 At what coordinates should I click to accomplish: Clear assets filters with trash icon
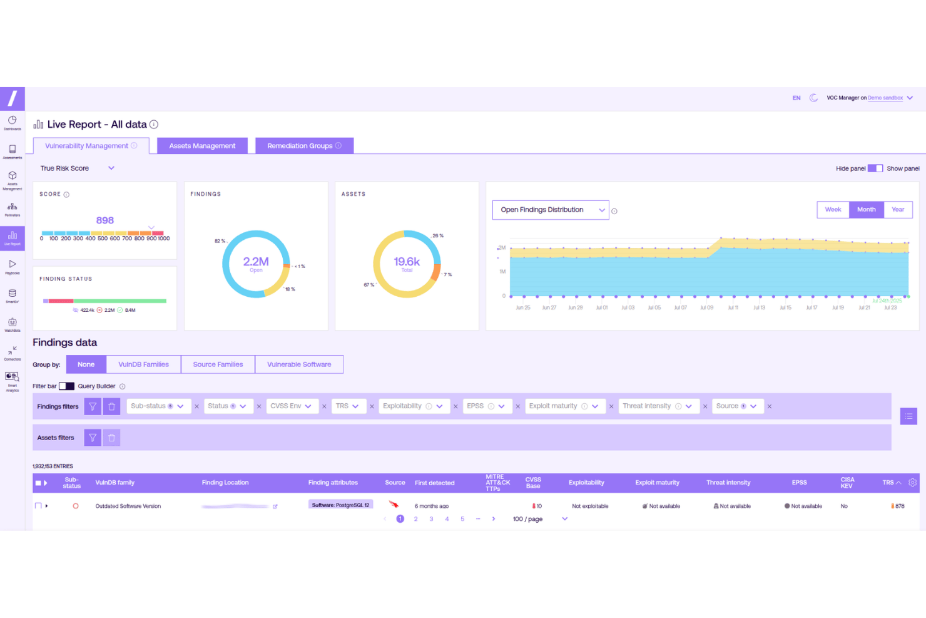[x=111, y=438]
